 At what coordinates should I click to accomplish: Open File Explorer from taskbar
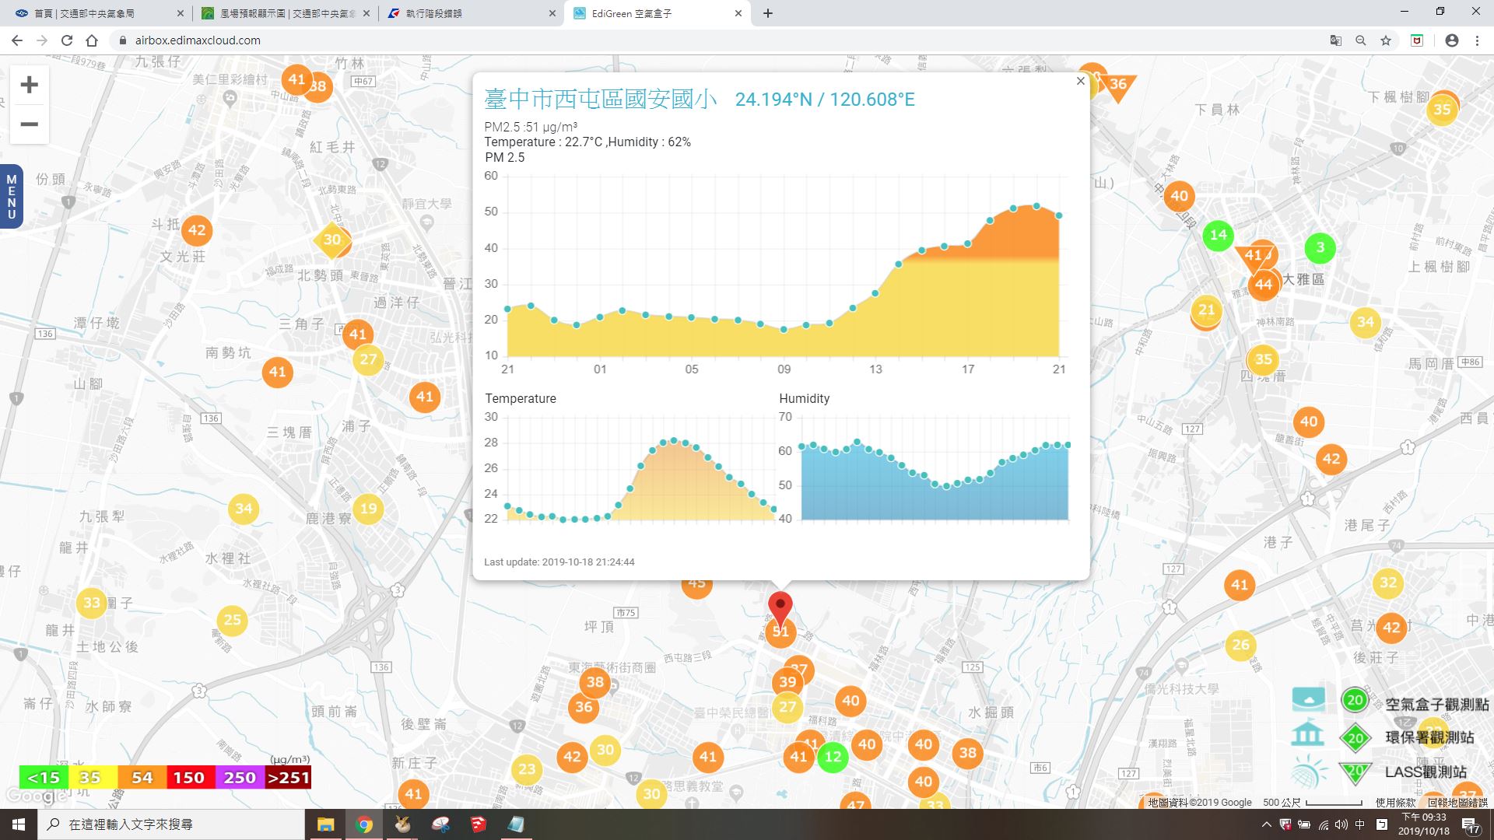[x=325, y=824]
